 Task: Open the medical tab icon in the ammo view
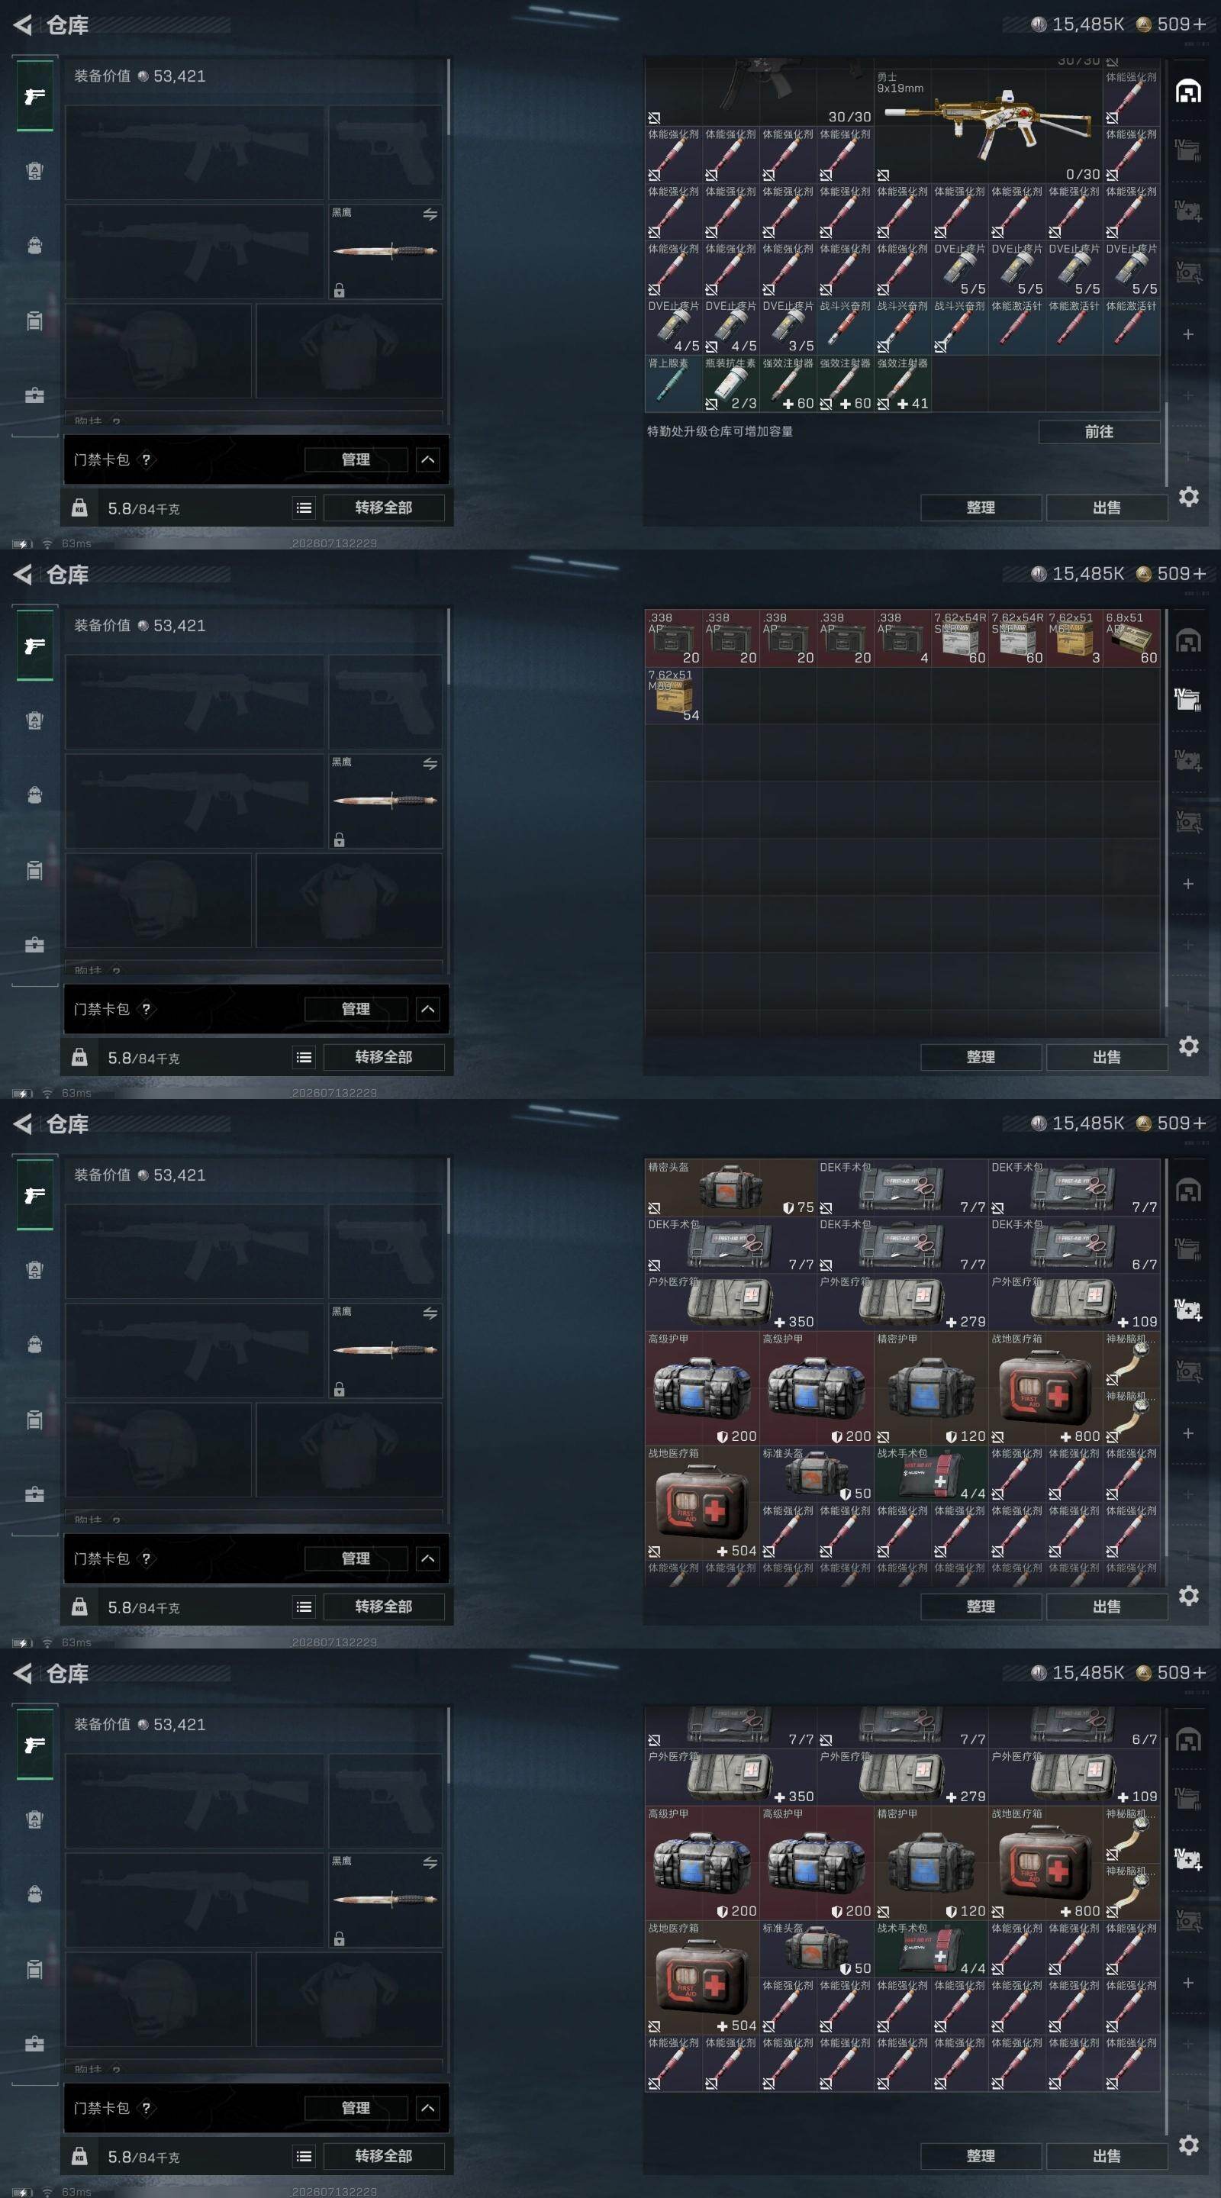point(1187,760)
